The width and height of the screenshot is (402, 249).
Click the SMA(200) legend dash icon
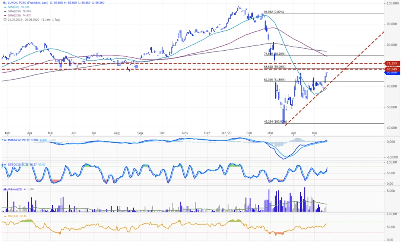[5, 11]
